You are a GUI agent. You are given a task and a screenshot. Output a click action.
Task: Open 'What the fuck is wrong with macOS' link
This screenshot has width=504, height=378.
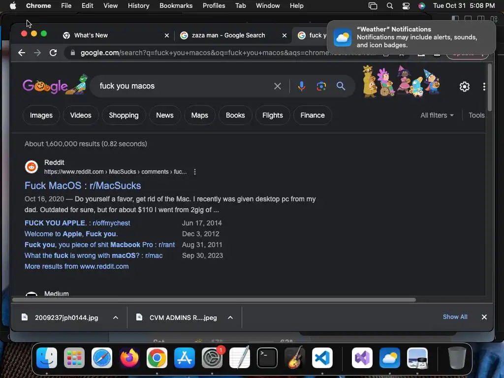pos(94,255)
